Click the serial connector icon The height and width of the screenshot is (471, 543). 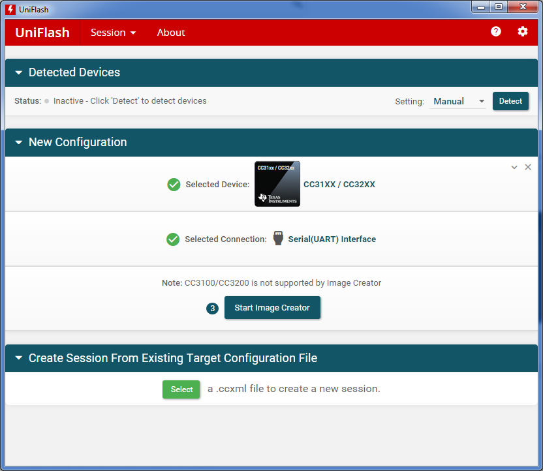click(278, 238)
